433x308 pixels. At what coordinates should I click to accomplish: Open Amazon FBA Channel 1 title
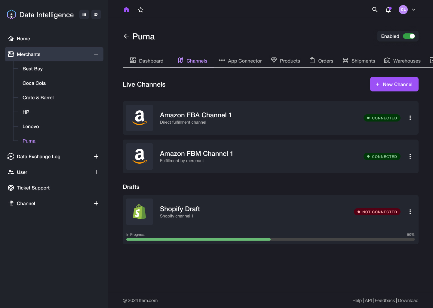[x=196, y=115]
